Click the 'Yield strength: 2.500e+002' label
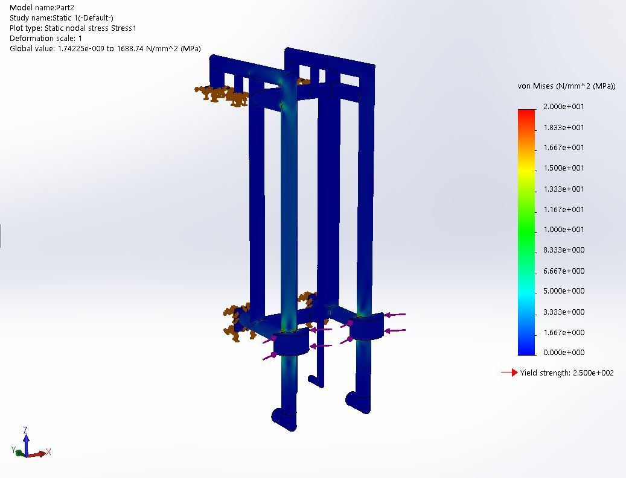Viewport: 626px width, 478px height. (x=567, y=373)
